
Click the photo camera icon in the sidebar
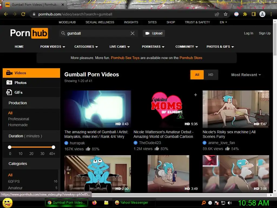(9, 82)
